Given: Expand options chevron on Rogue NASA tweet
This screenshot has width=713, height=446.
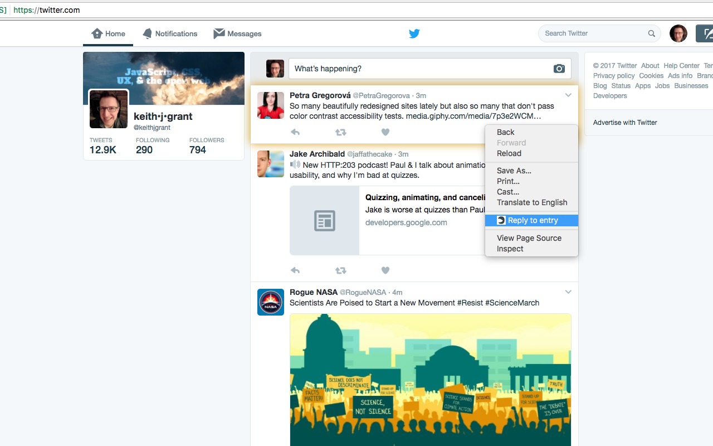Looking at the screenshot, I should [x=568, y=292].
